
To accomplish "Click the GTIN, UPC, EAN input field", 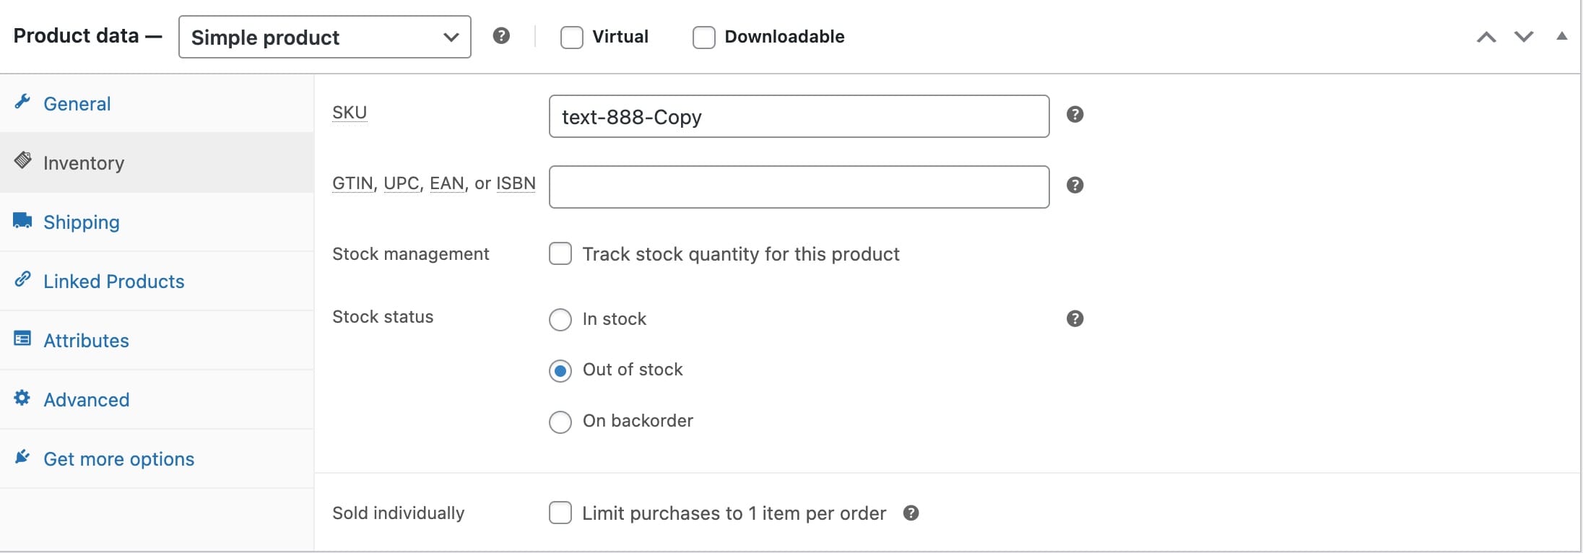I will (797, 186).
